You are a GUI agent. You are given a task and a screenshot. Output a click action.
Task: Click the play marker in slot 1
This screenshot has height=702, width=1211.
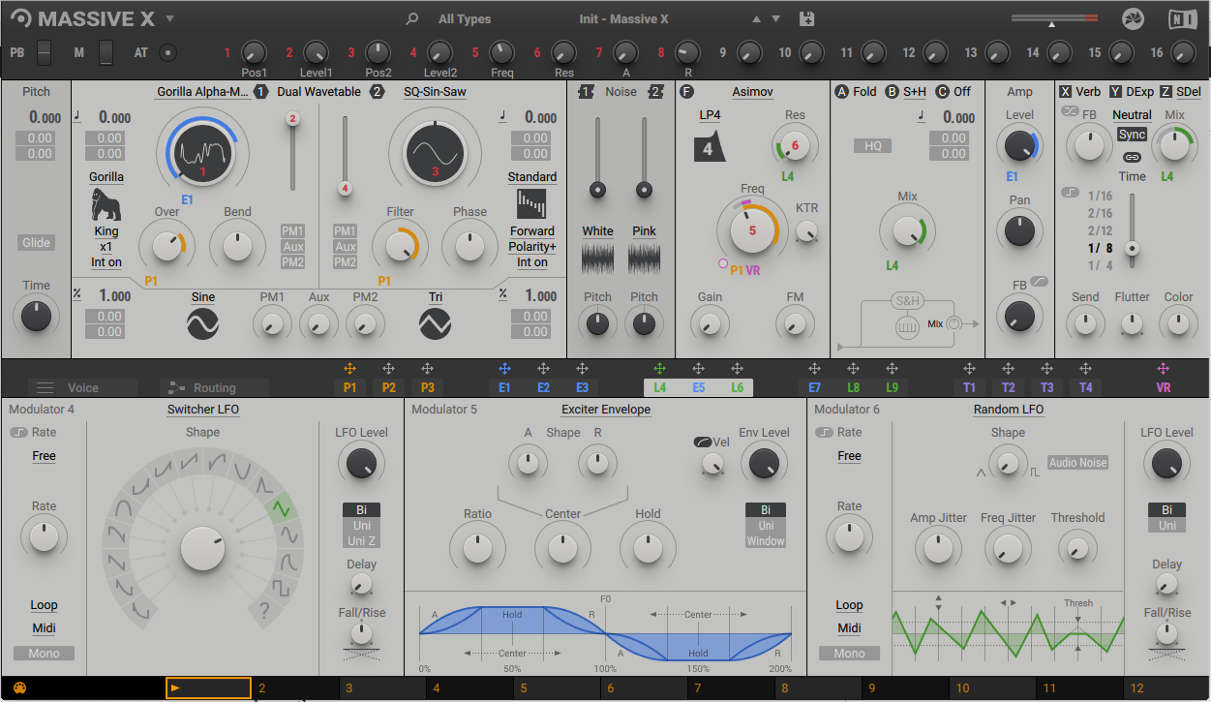175,688
